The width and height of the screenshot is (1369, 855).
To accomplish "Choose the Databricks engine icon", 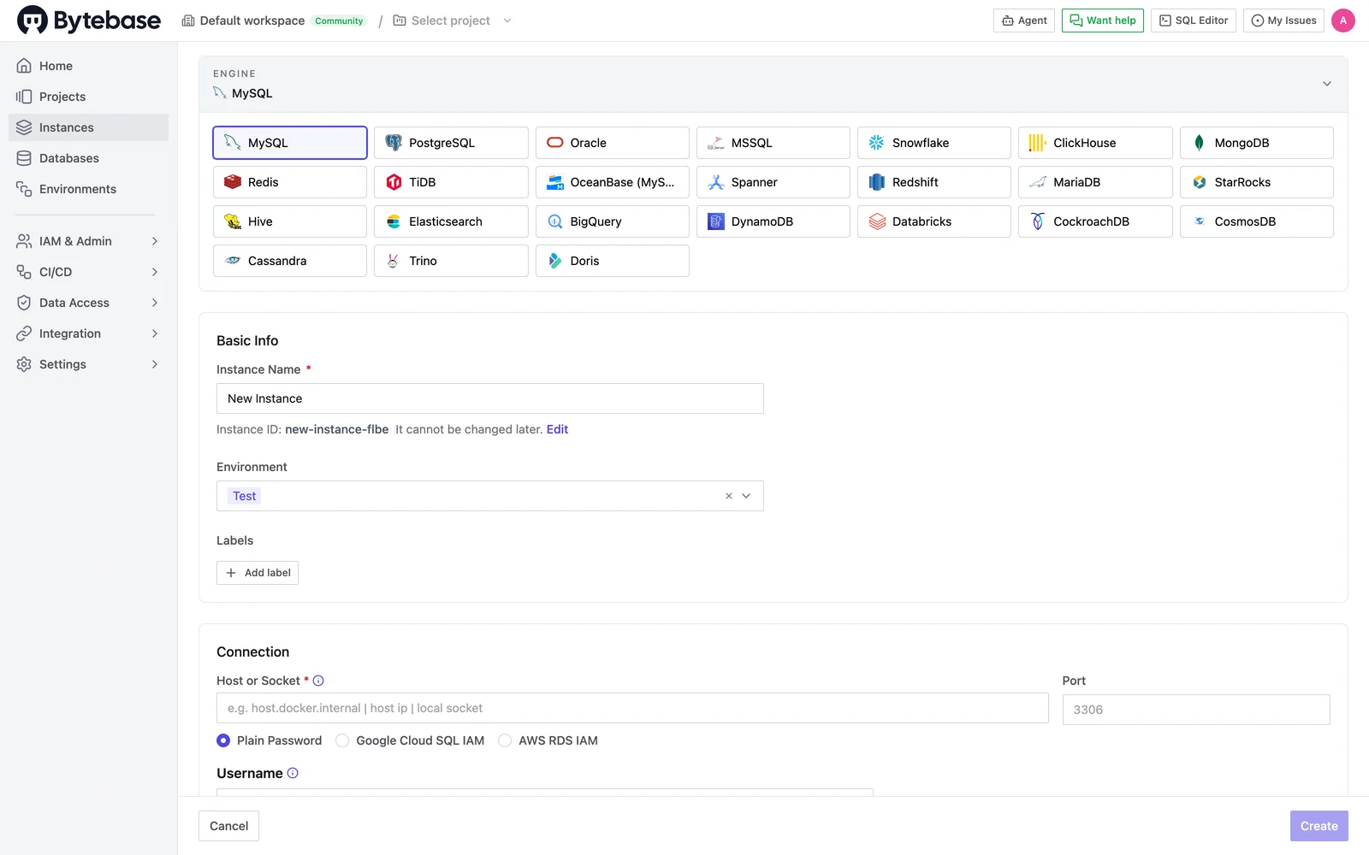I will click(877, 221).
